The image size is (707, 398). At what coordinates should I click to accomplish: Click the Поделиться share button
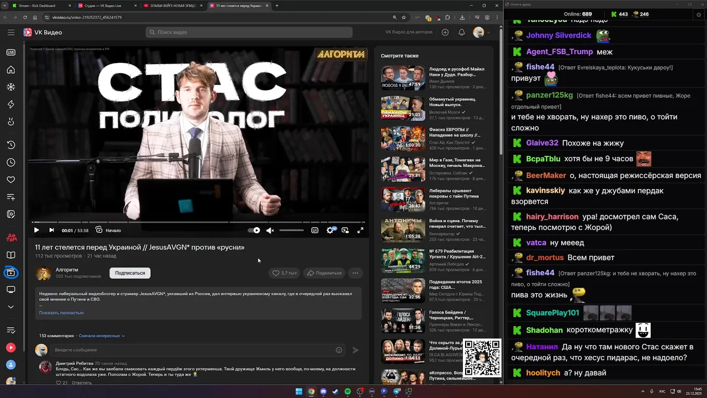pos(325,273)
